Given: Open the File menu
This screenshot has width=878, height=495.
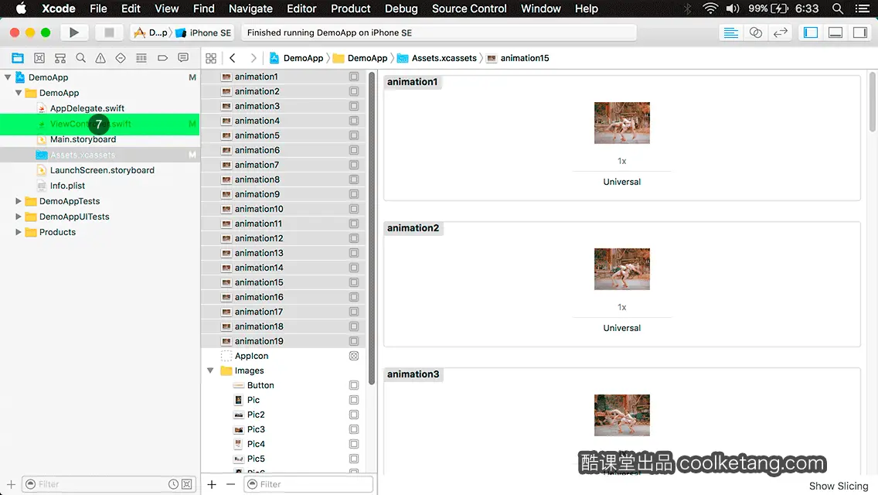Looking at the screenshot, I should pyautogui.click(x=98, y=9).
